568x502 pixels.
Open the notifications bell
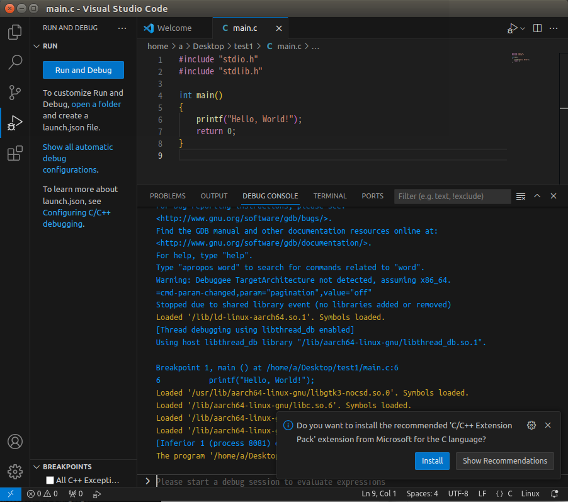554,494
